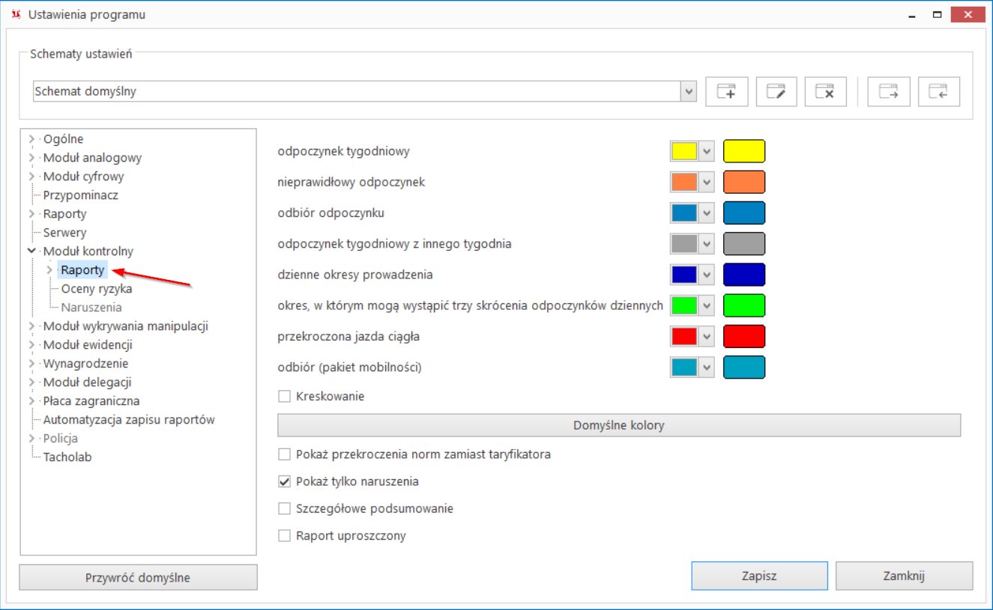Select Przypominacz in the tree
The image size is (993, 610).
81,195
